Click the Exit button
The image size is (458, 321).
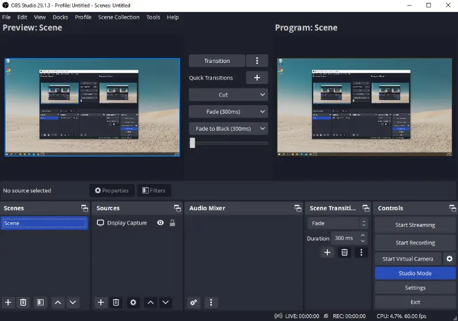coord(415,302)
